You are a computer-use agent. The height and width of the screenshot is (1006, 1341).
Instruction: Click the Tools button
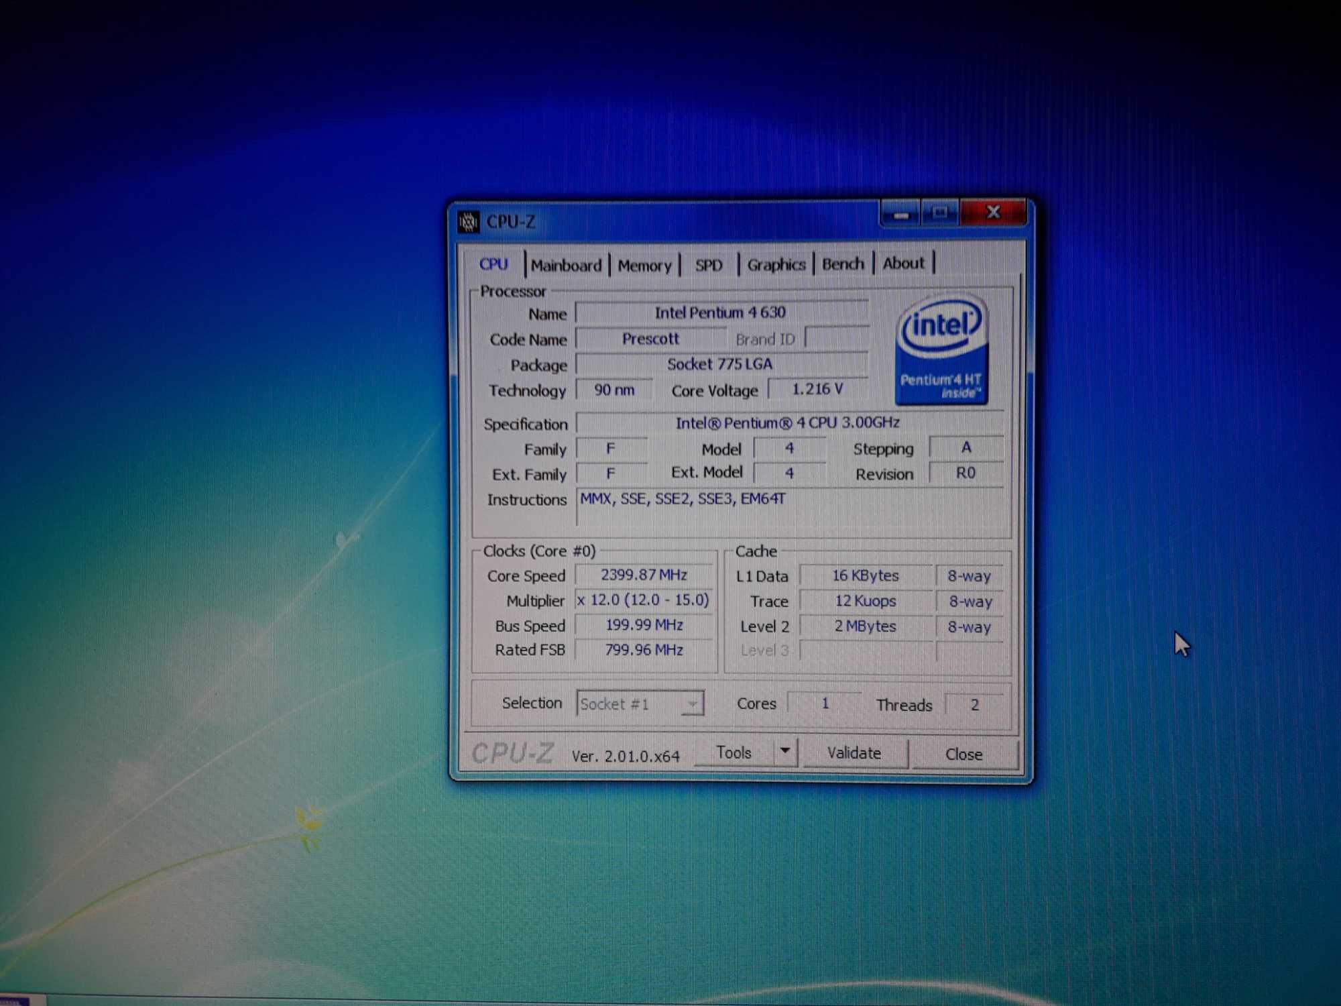734,752
